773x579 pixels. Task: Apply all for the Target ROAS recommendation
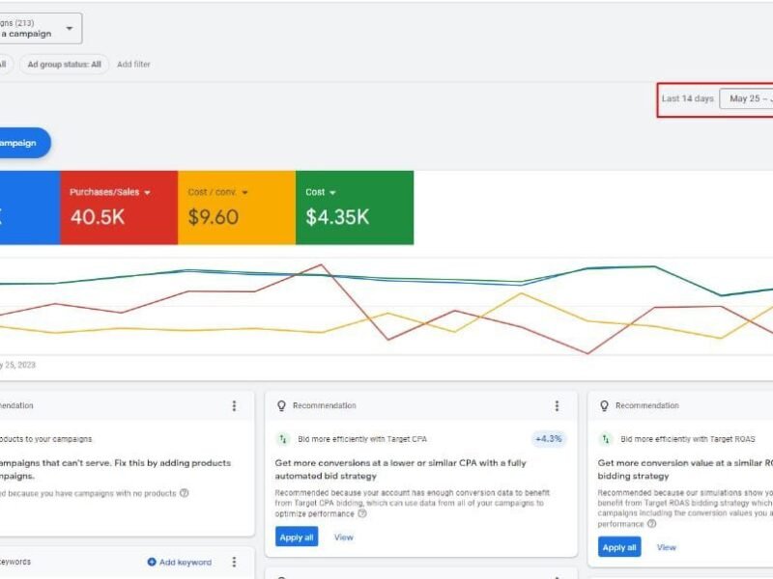point(618,547)
